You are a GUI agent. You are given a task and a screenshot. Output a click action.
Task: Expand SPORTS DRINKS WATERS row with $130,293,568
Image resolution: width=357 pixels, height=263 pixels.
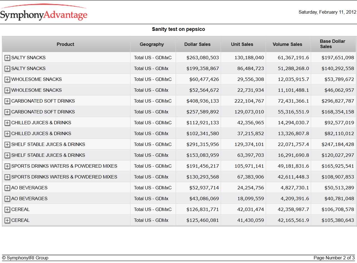pyautogui.click(x=7, y=177)
